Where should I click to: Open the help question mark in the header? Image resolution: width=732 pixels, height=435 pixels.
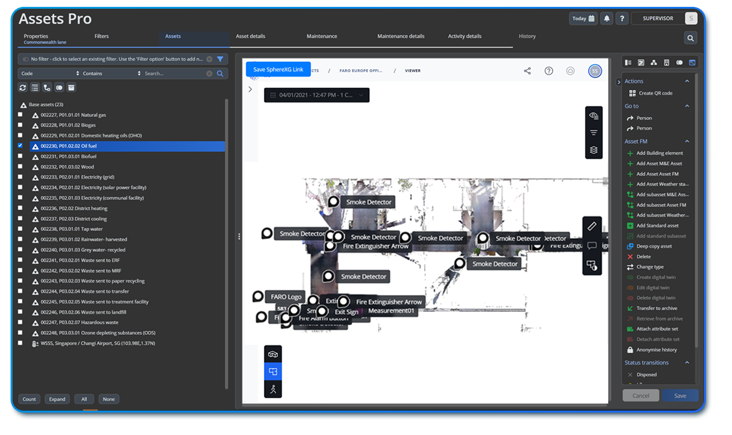tap(622, 19)
